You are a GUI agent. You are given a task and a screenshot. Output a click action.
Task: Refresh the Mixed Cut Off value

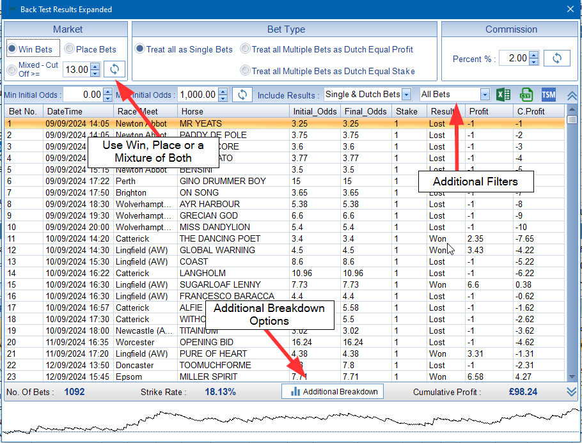coord(114,69)
